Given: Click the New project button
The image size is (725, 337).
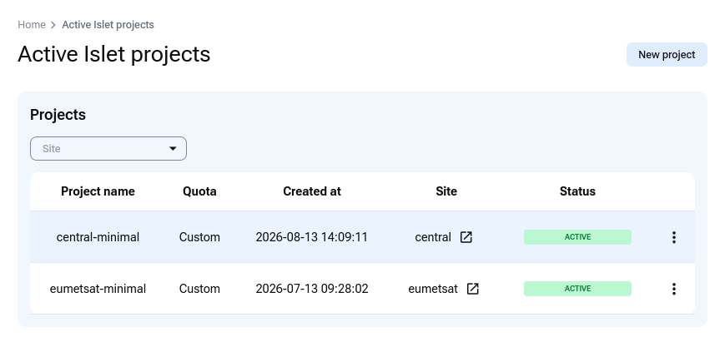Looking at the screenshot, I should pyautogui.click(x=667, y=54).
